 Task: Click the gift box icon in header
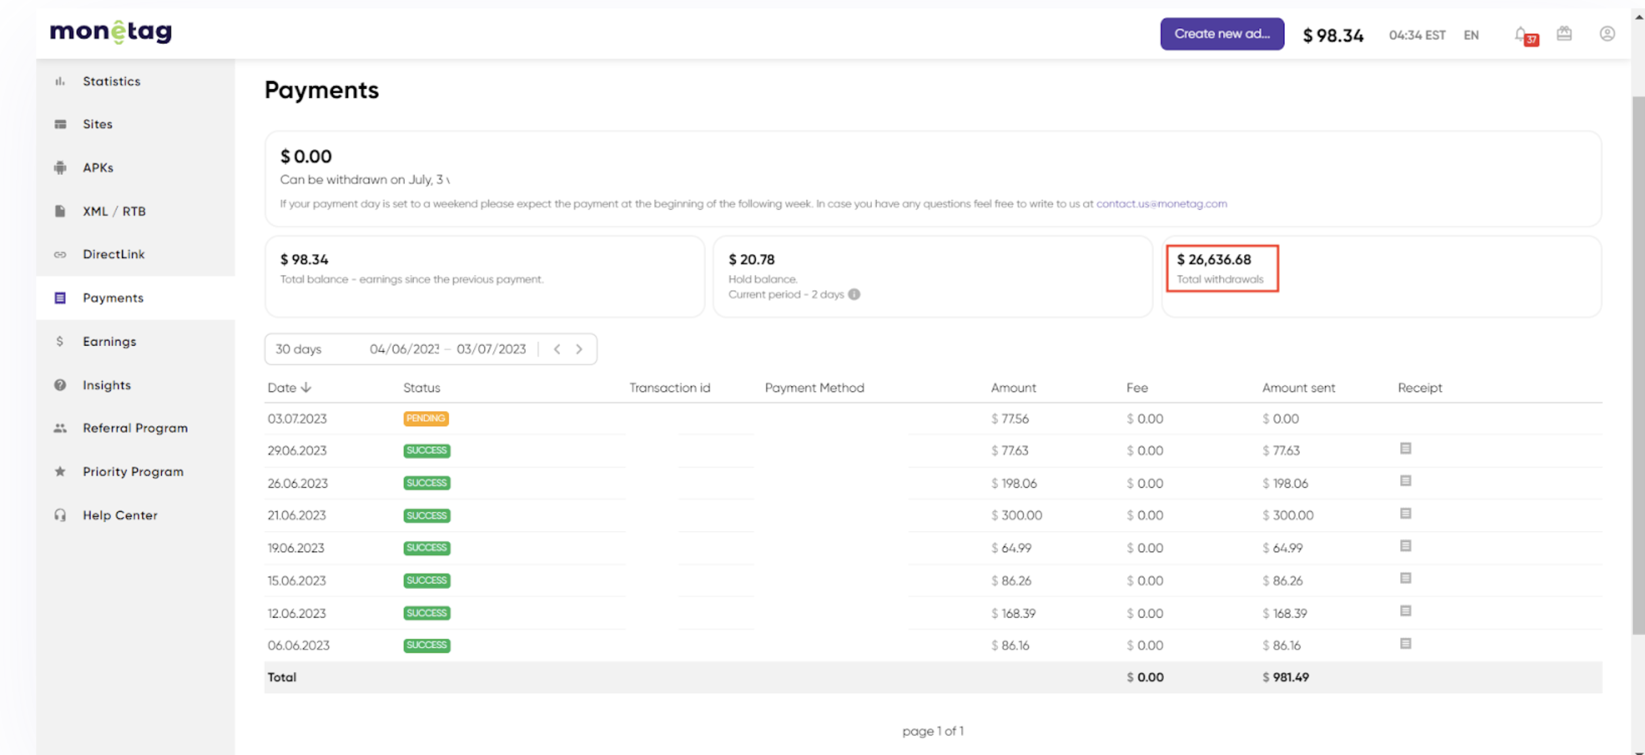click(x=1564, y=34)
